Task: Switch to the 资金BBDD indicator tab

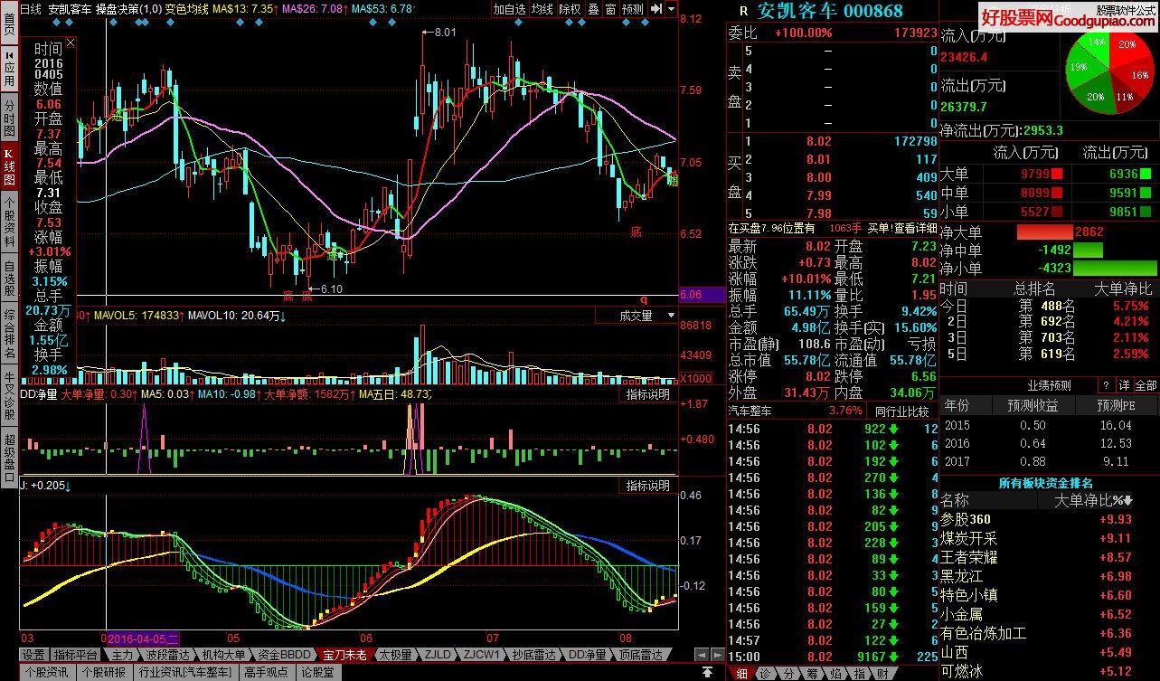Action: click(285, 655)
